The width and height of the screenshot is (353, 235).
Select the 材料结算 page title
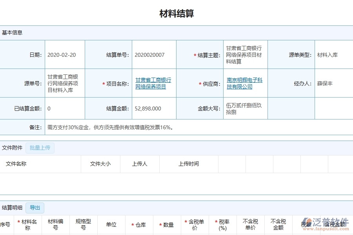176,13
